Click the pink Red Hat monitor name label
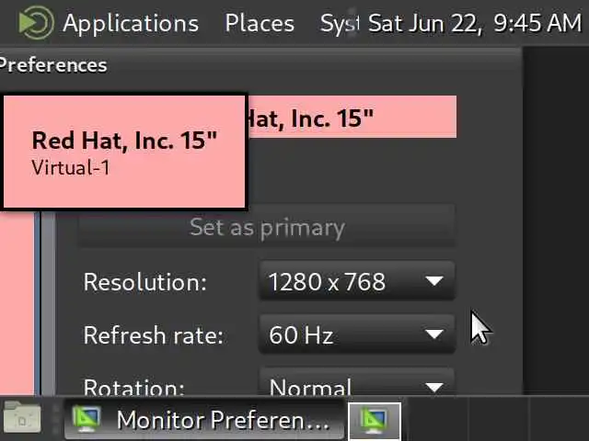The image size is (589, 441). click(352, 117)
